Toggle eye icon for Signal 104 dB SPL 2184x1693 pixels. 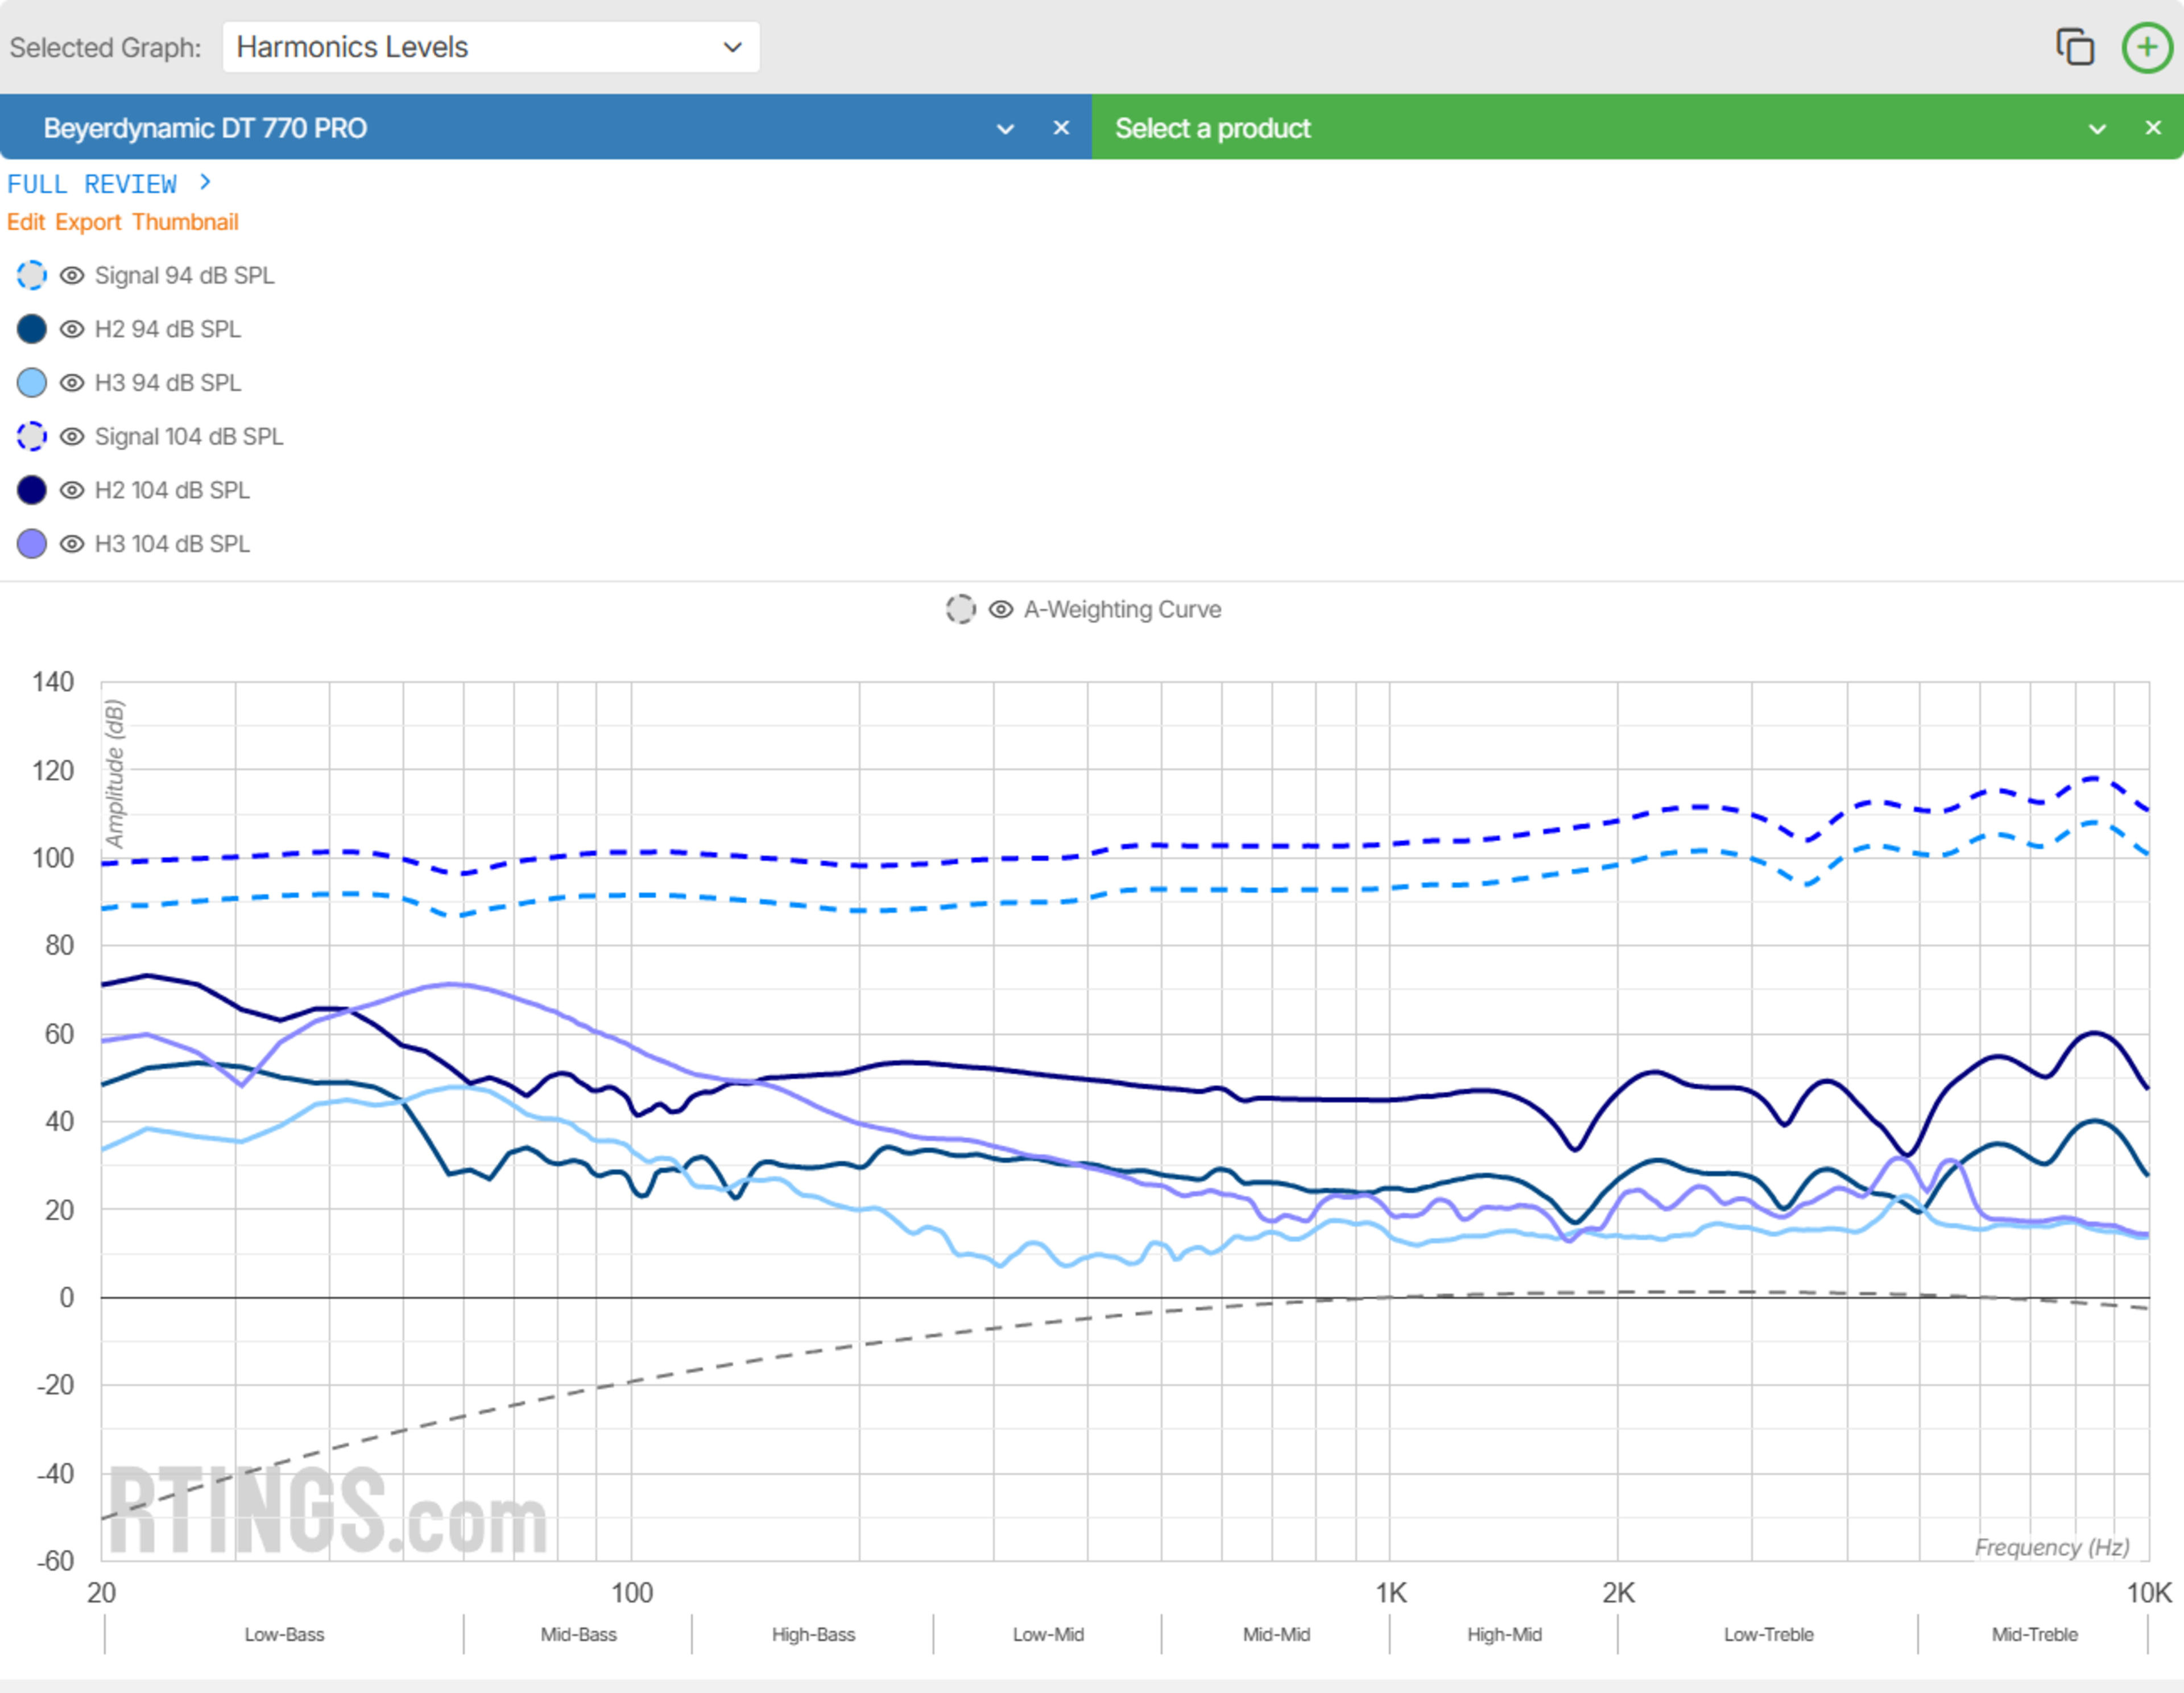coord(72,437)
